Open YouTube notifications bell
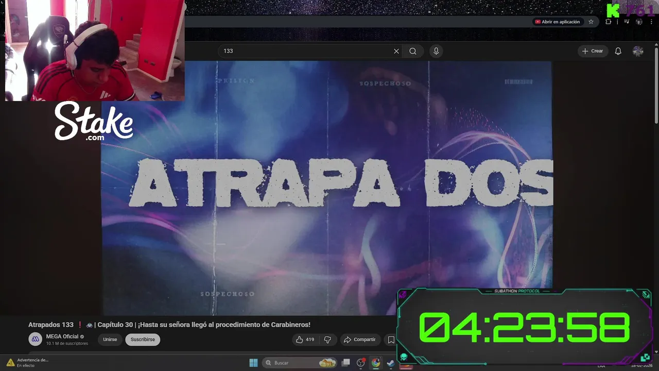 618,51
